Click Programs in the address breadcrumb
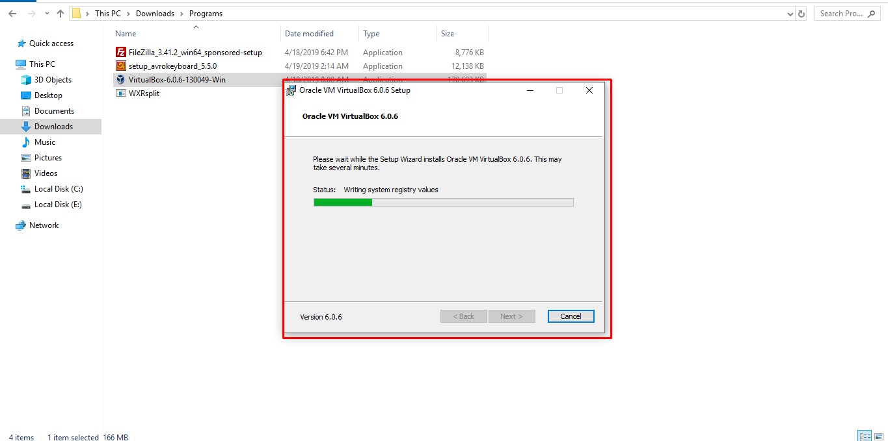Screen dimensions: 888x441 click(206, 13)
